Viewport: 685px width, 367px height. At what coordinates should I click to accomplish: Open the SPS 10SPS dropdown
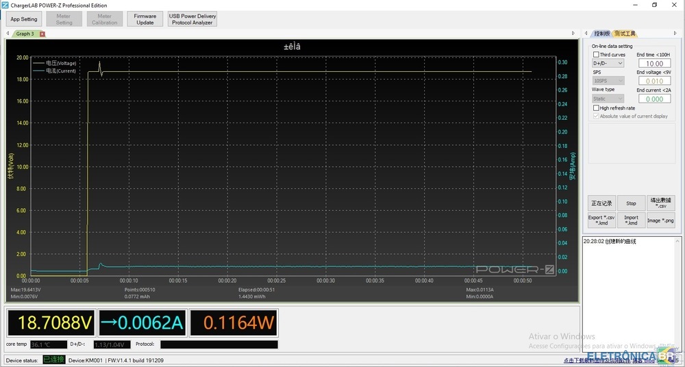click(x=608, y=81)
